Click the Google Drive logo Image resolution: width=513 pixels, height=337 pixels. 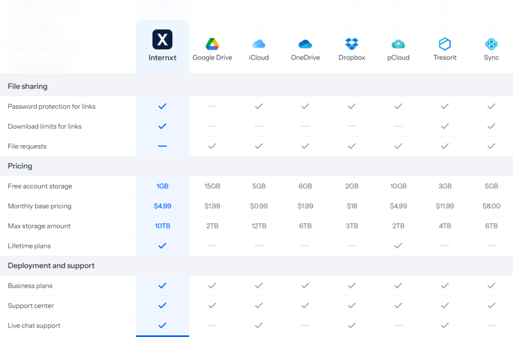coord(212,44)
